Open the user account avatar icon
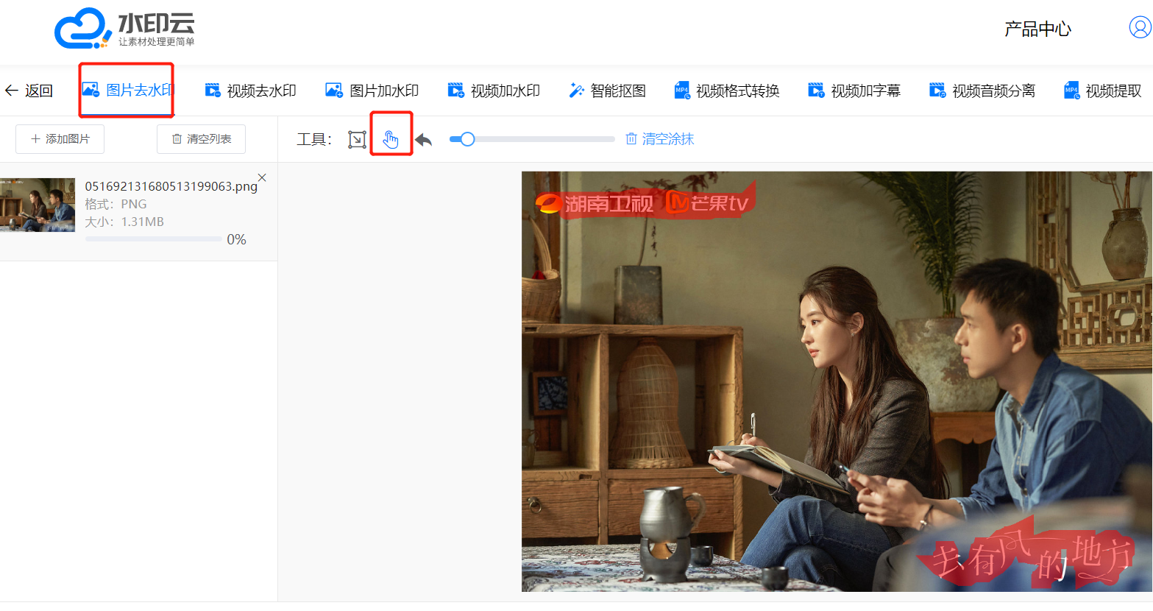The height and width of the screenshot is (611, 1153). 1140,28
